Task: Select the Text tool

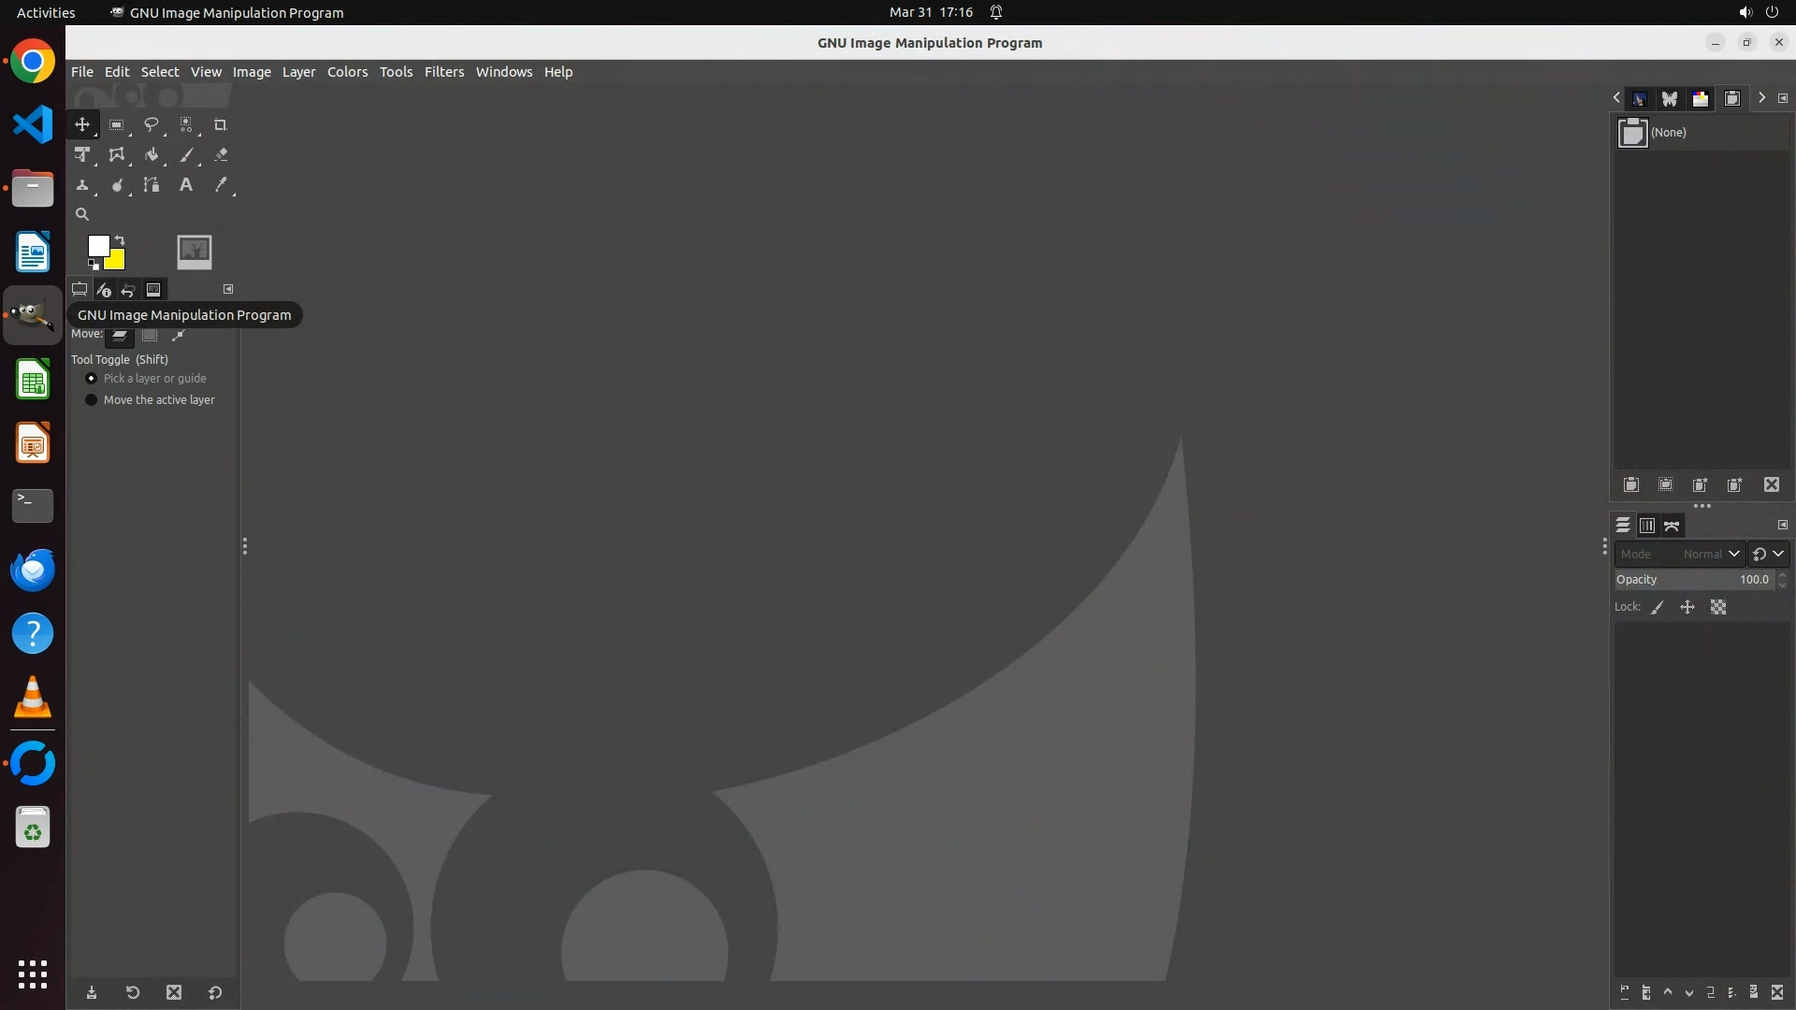Action: pyautogui.click(x=186, y=185)
